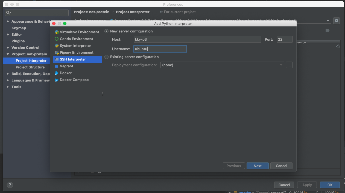Click browse ellipsis for deployment configuration
The image size is (345, 193).
[x=289, y=65]
